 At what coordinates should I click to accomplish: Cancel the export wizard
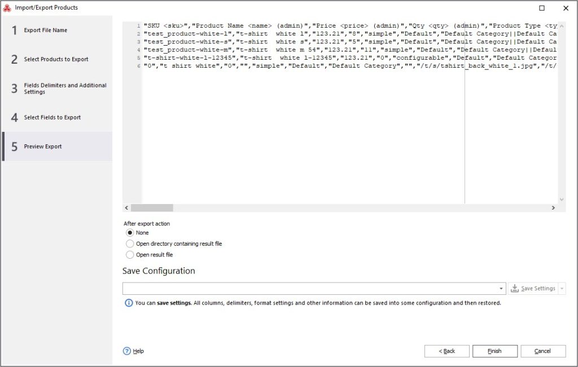(x=542, y=351)
